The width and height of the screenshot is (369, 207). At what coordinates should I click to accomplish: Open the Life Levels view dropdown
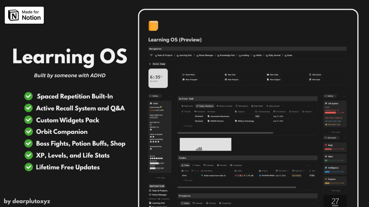point(331,138)
